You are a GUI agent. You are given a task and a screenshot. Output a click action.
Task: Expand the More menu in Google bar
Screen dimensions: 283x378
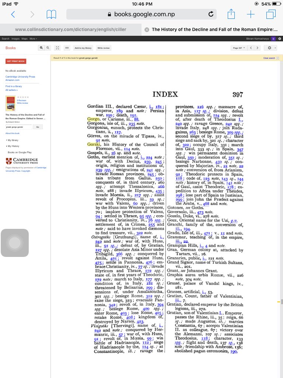33,38
